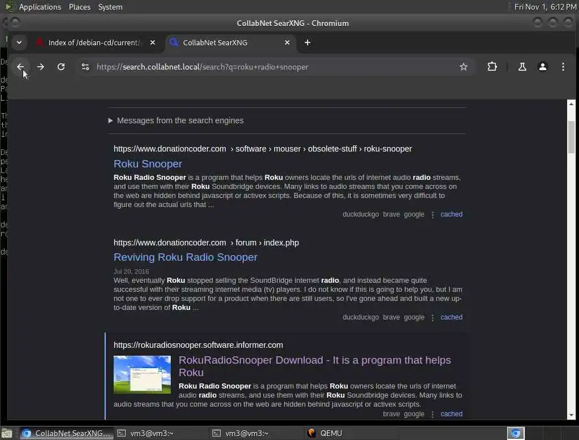579x440 pixels.
Task: Open RokuRadioSnooper Download result link
Action: click(x=314, y=366)
